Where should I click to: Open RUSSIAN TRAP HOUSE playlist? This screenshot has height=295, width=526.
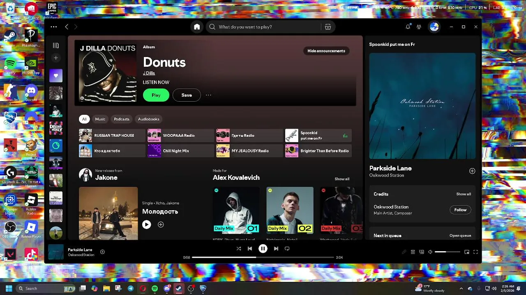[112, 136]
